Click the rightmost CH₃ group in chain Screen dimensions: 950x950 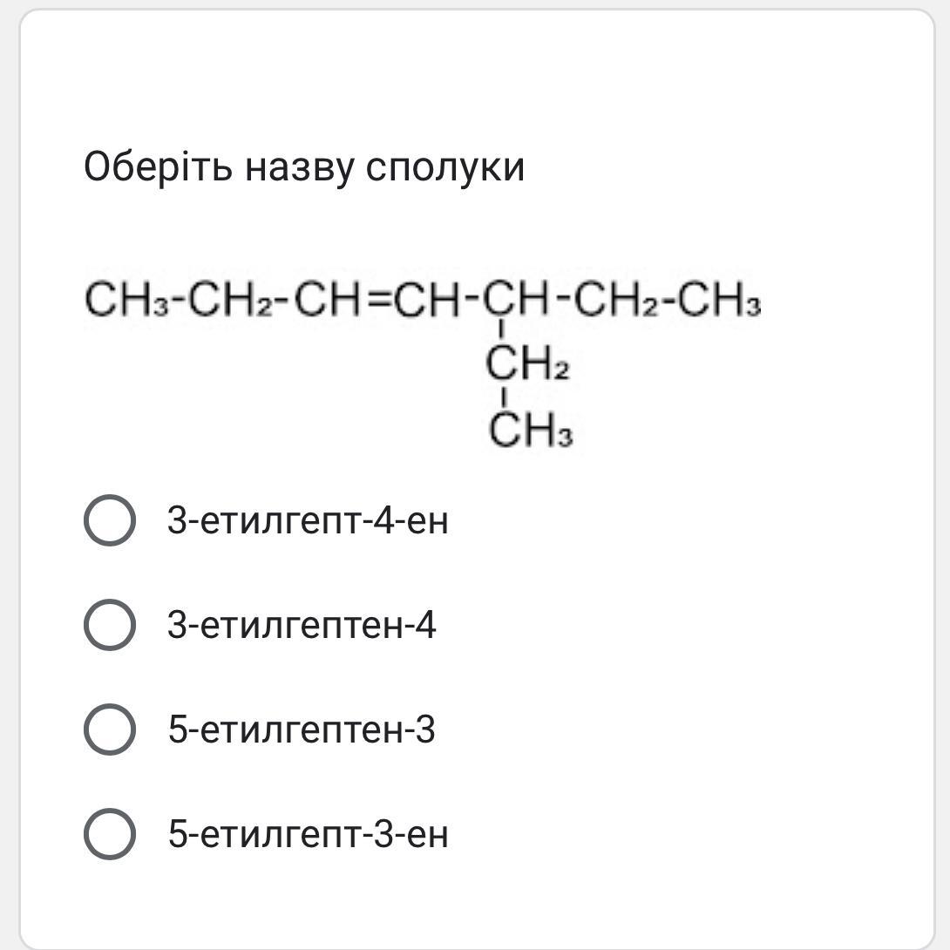[718, 299]
